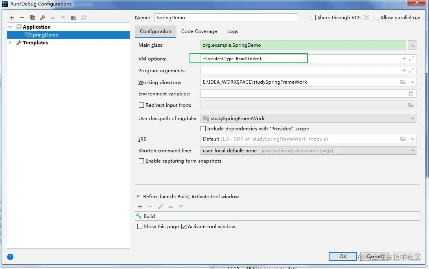The height and width of the screenshot is (269, 429).
Task: Move Before launch task up
Action: [171, 207]
